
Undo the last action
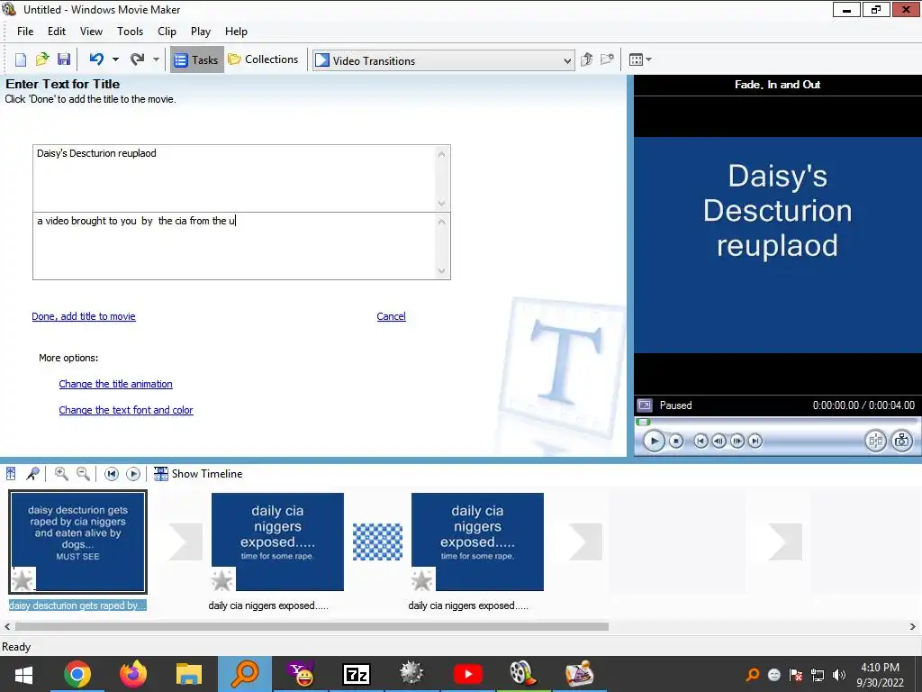coord(96,59)
